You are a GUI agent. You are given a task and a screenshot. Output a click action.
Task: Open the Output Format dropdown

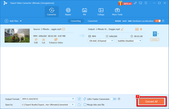[x=48, y=99]
